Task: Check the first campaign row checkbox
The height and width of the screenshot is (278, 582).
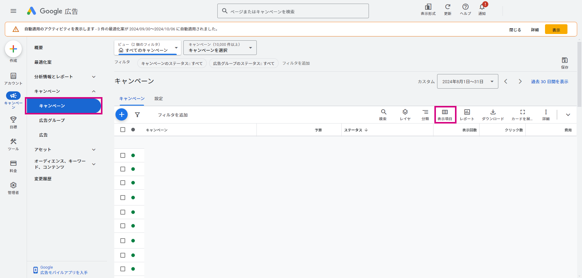Action: (x=123, y=155)
